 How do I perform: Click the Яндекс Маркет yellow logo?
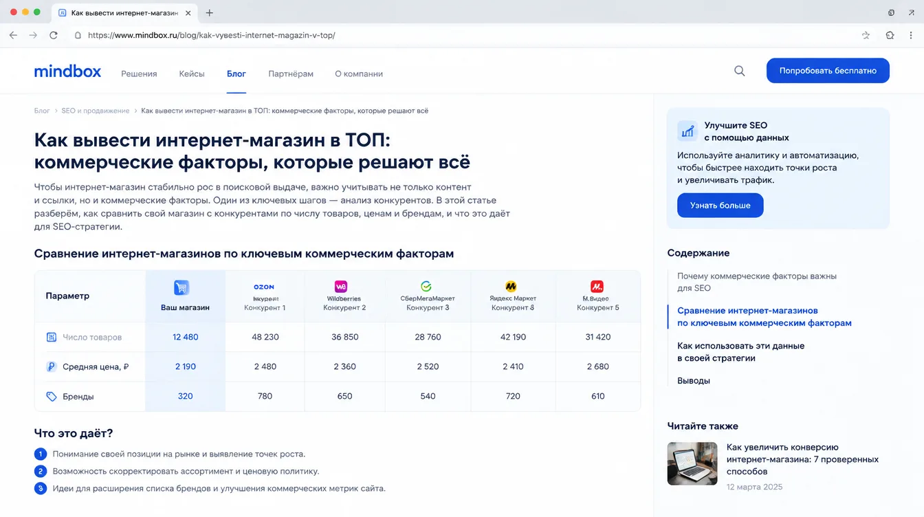click(511, 286)
